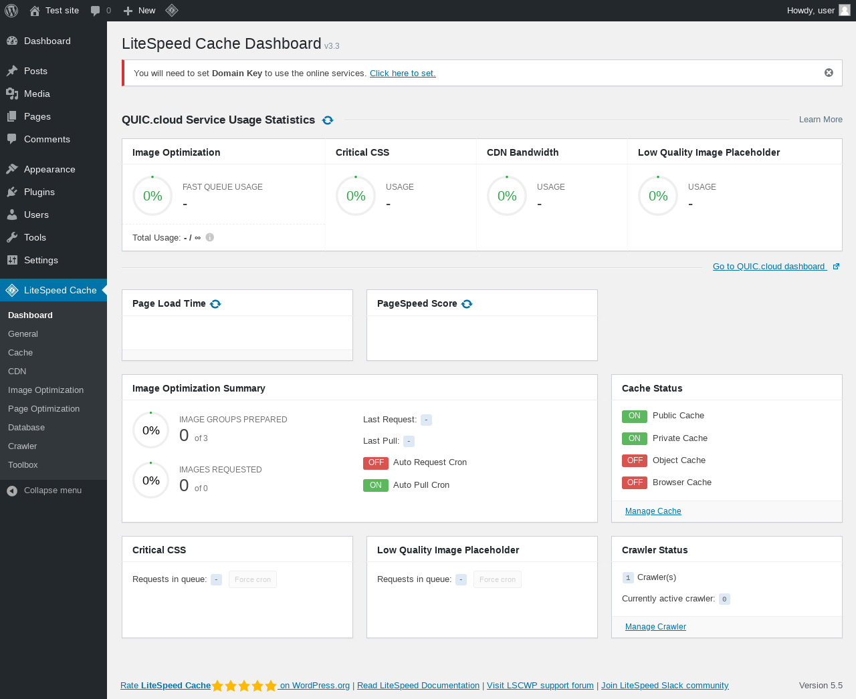The image size is (856, 699).
Task: Click info icon next to Total Usage
Action: (x=210, y=237)
